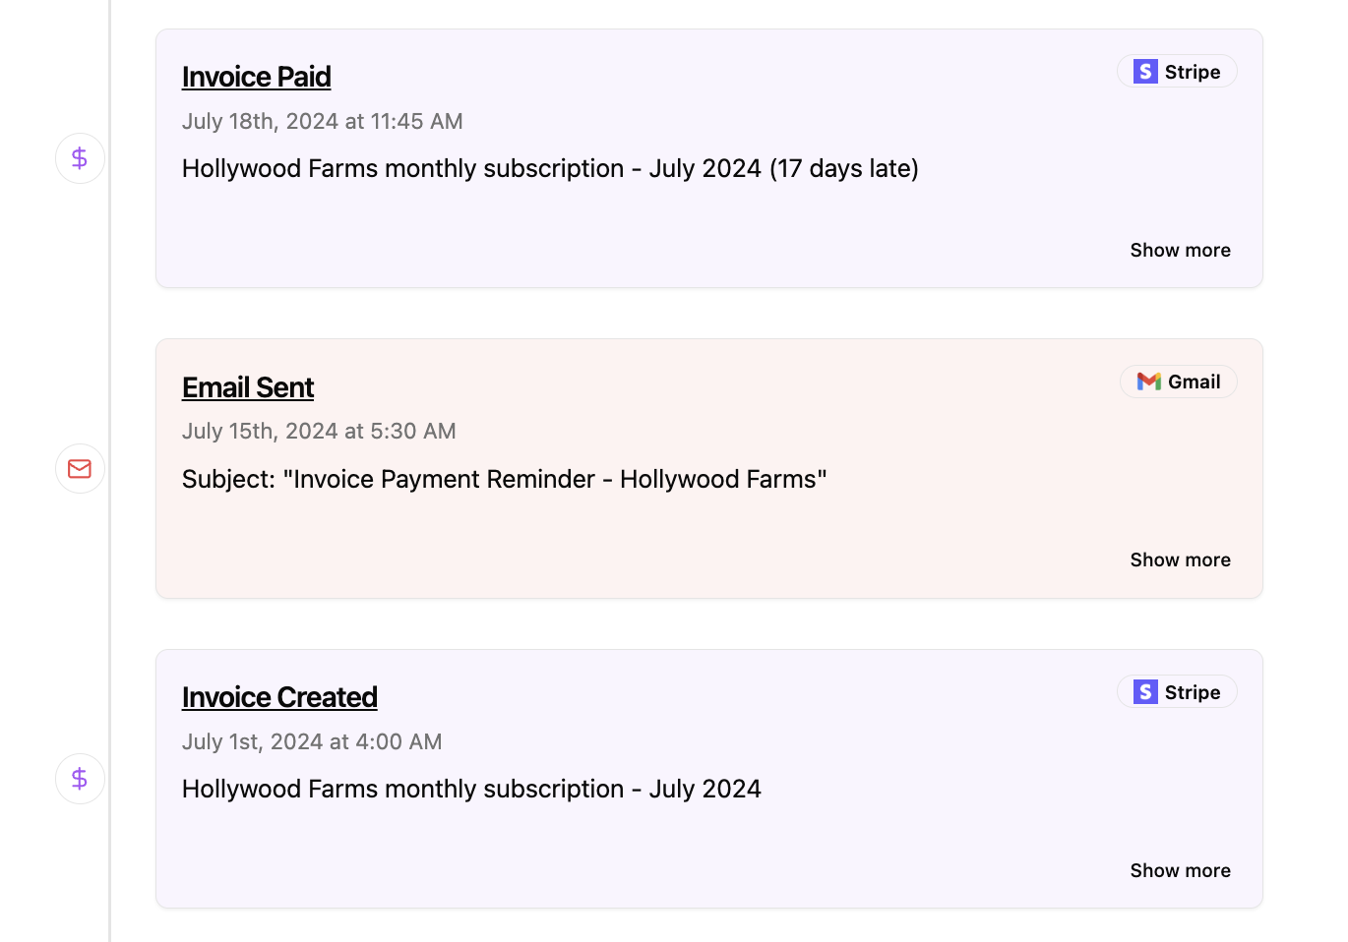Click the July 18th timestamp under Invoice Paid
Viewport: 1348px width, 942px height.
pyautogui.click(x=322, y=121)
